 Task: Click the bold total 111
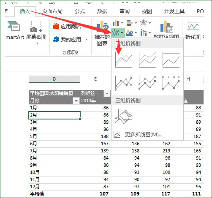tap(197, 194)
